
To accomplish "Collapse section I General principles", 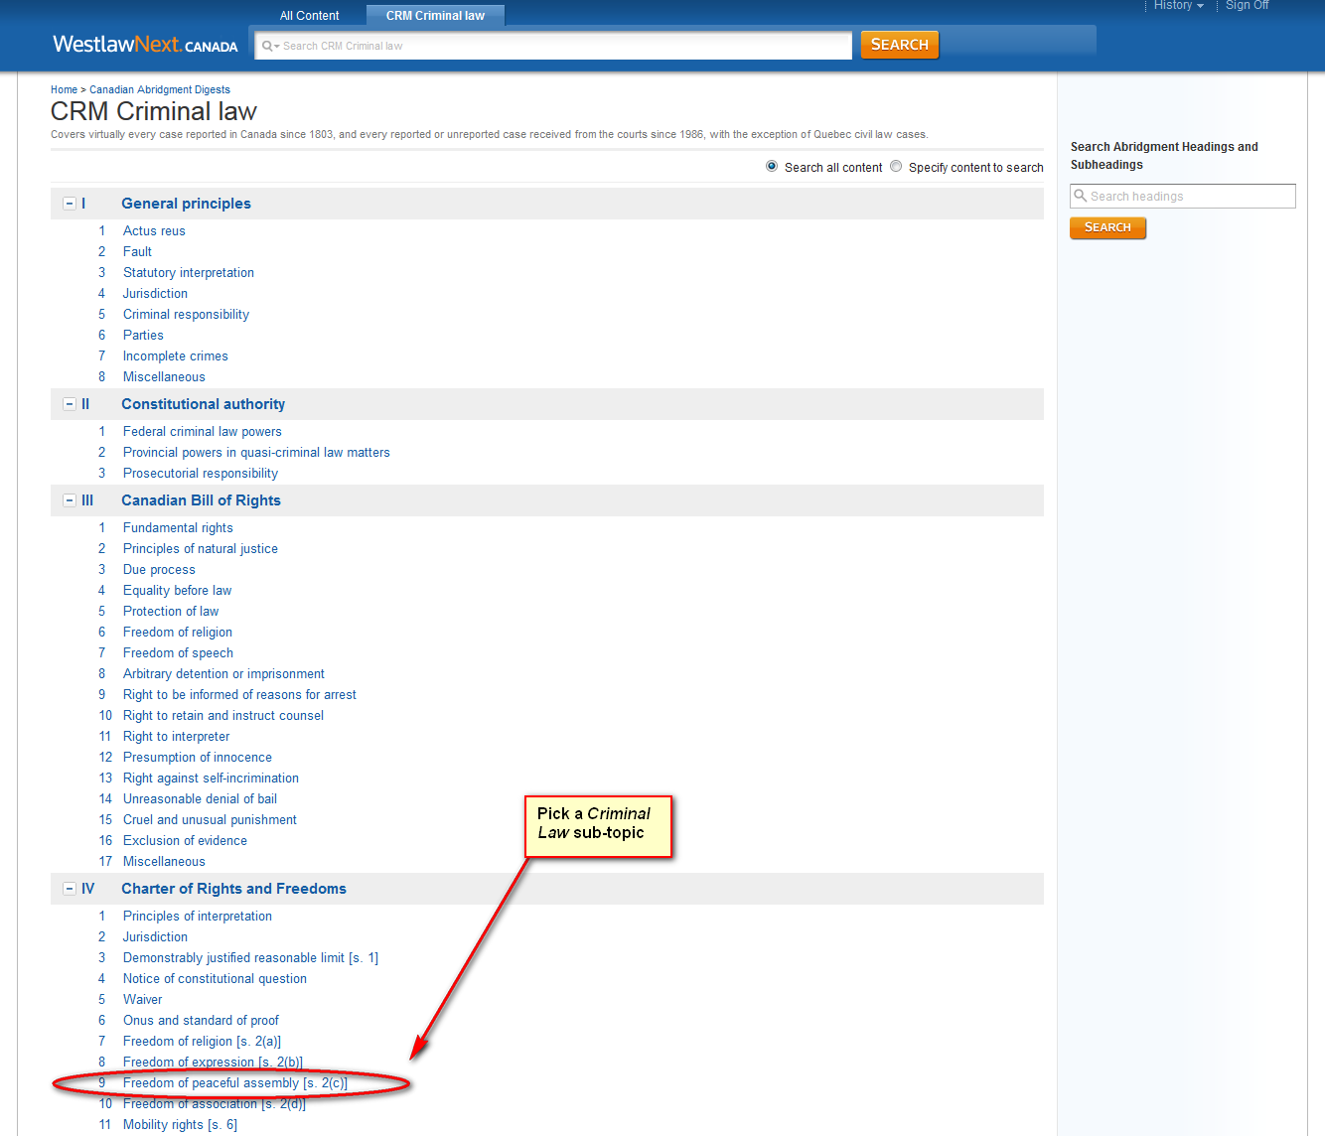I will click(70, 204).
